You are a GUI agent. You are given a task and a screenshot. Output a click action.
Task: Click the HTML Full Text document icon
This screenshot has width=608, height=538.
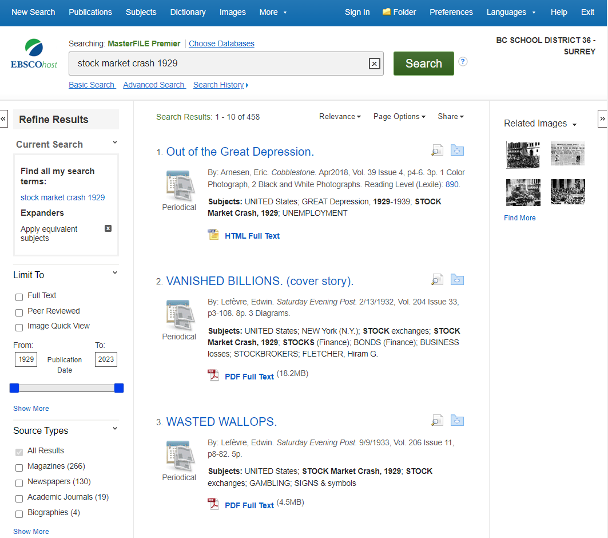(213, 235)
